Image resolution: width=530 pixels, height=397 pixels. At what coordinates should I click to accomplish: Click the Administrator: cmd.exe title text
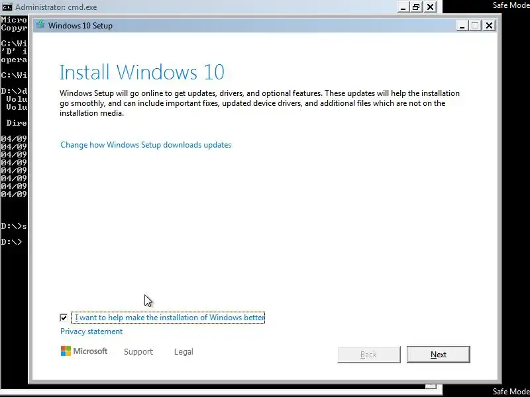click(x=56, y=7)
